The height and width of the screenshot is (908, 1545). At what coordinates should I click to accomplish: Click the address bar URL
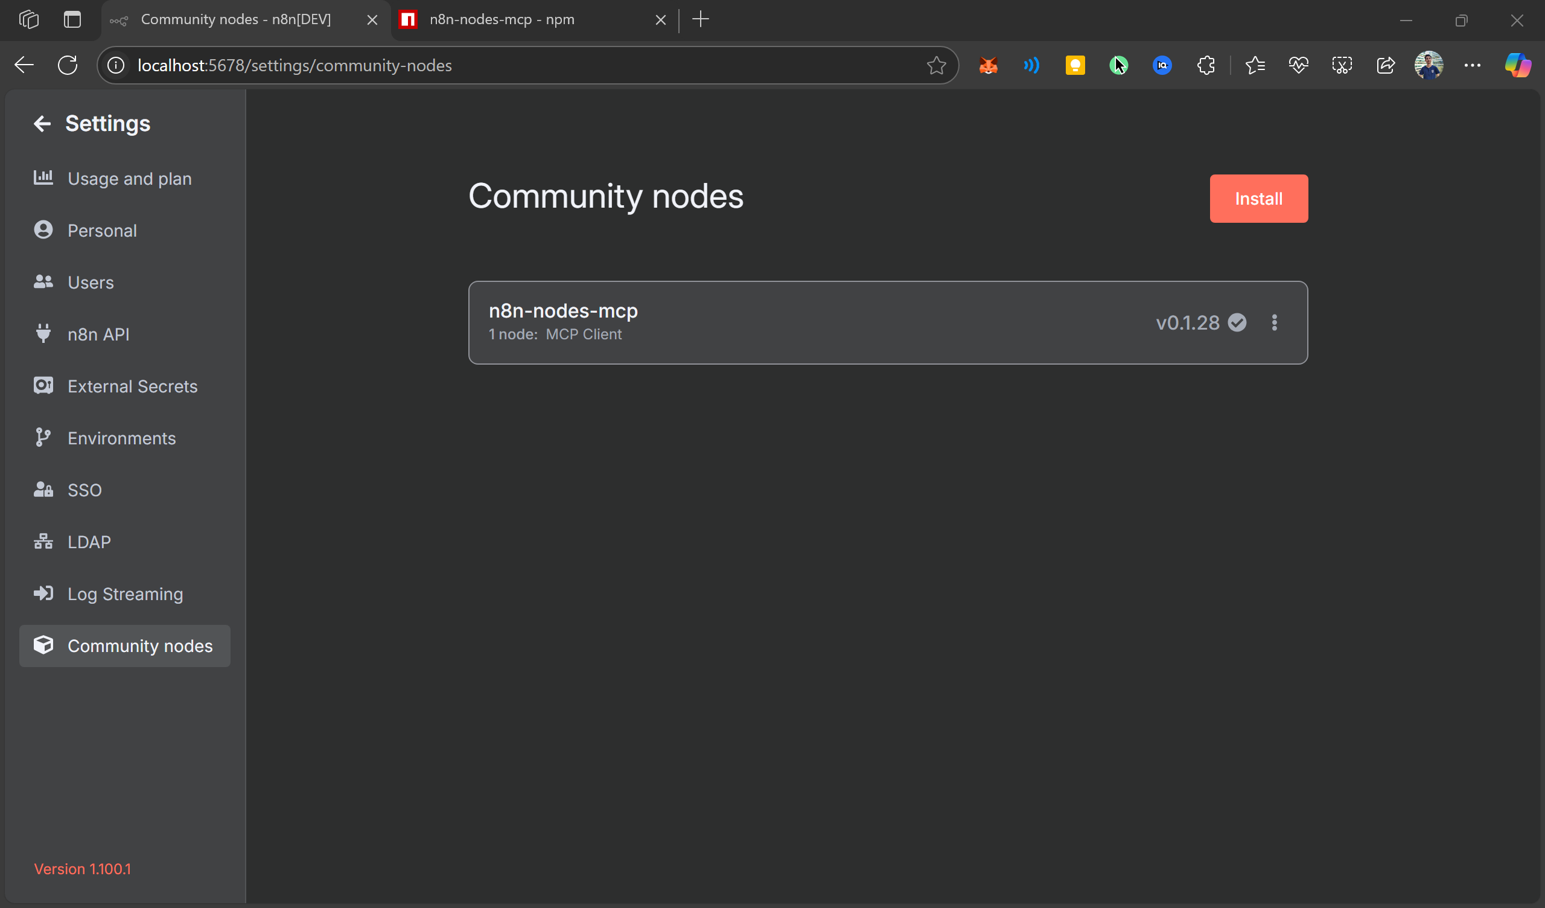click(x=295, y=65)
